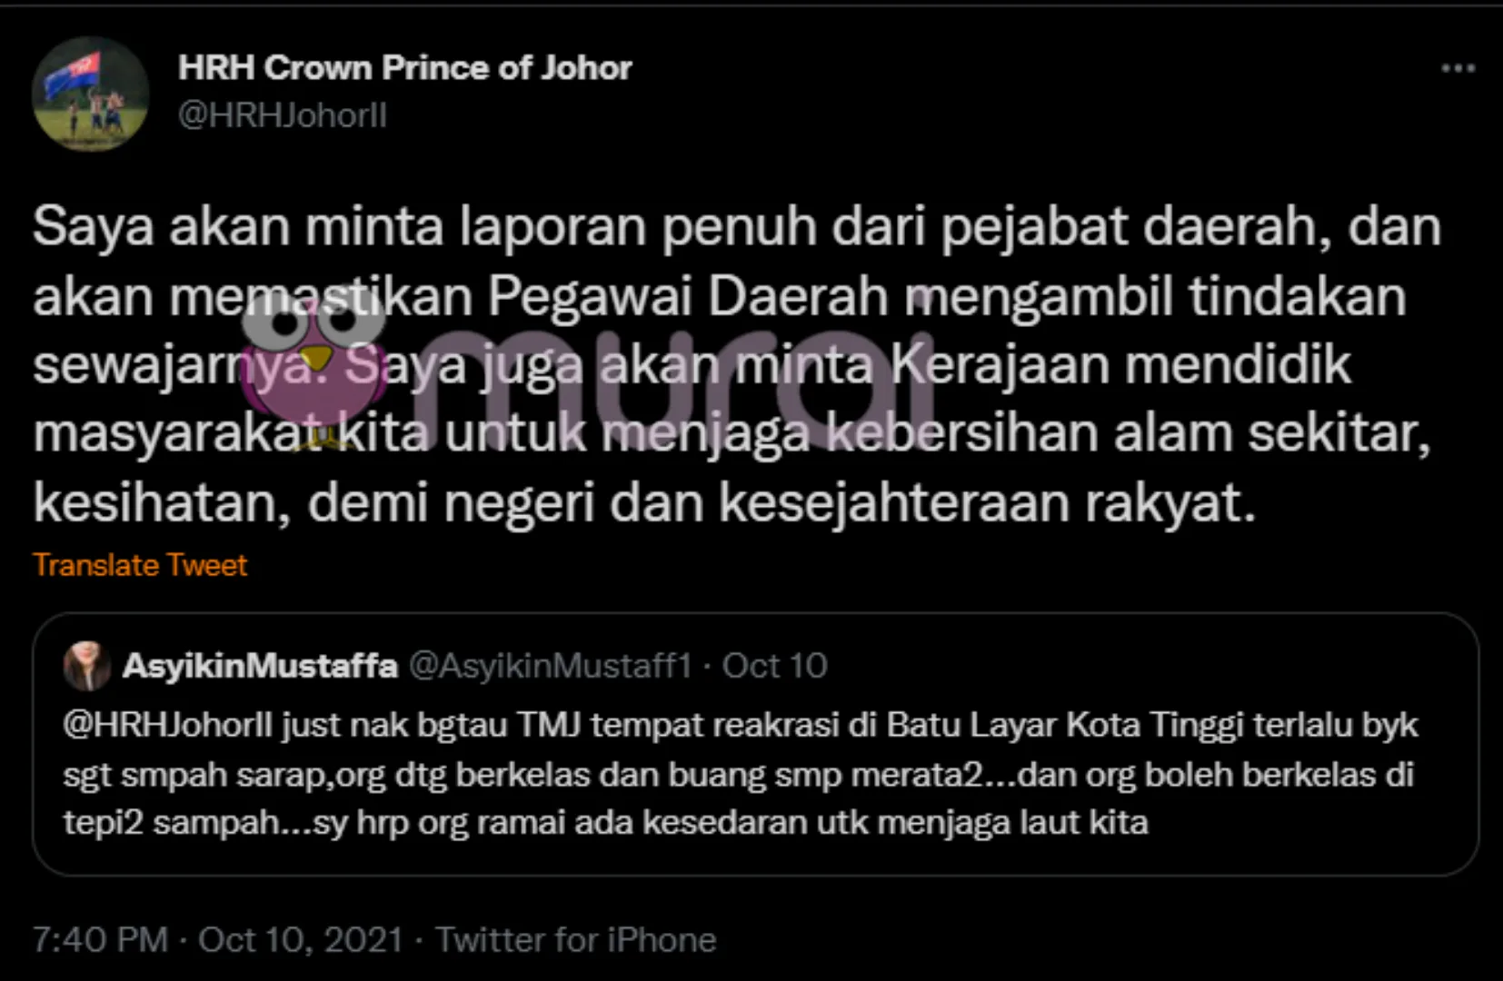Click 'sgt smpah sarap' line in quoted tweet

[x=738, y=774]
